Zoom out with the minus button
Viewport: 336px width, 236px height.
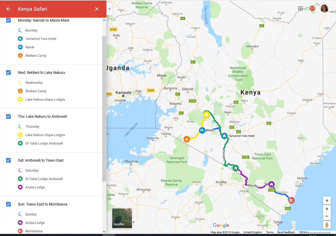[327, 216]
